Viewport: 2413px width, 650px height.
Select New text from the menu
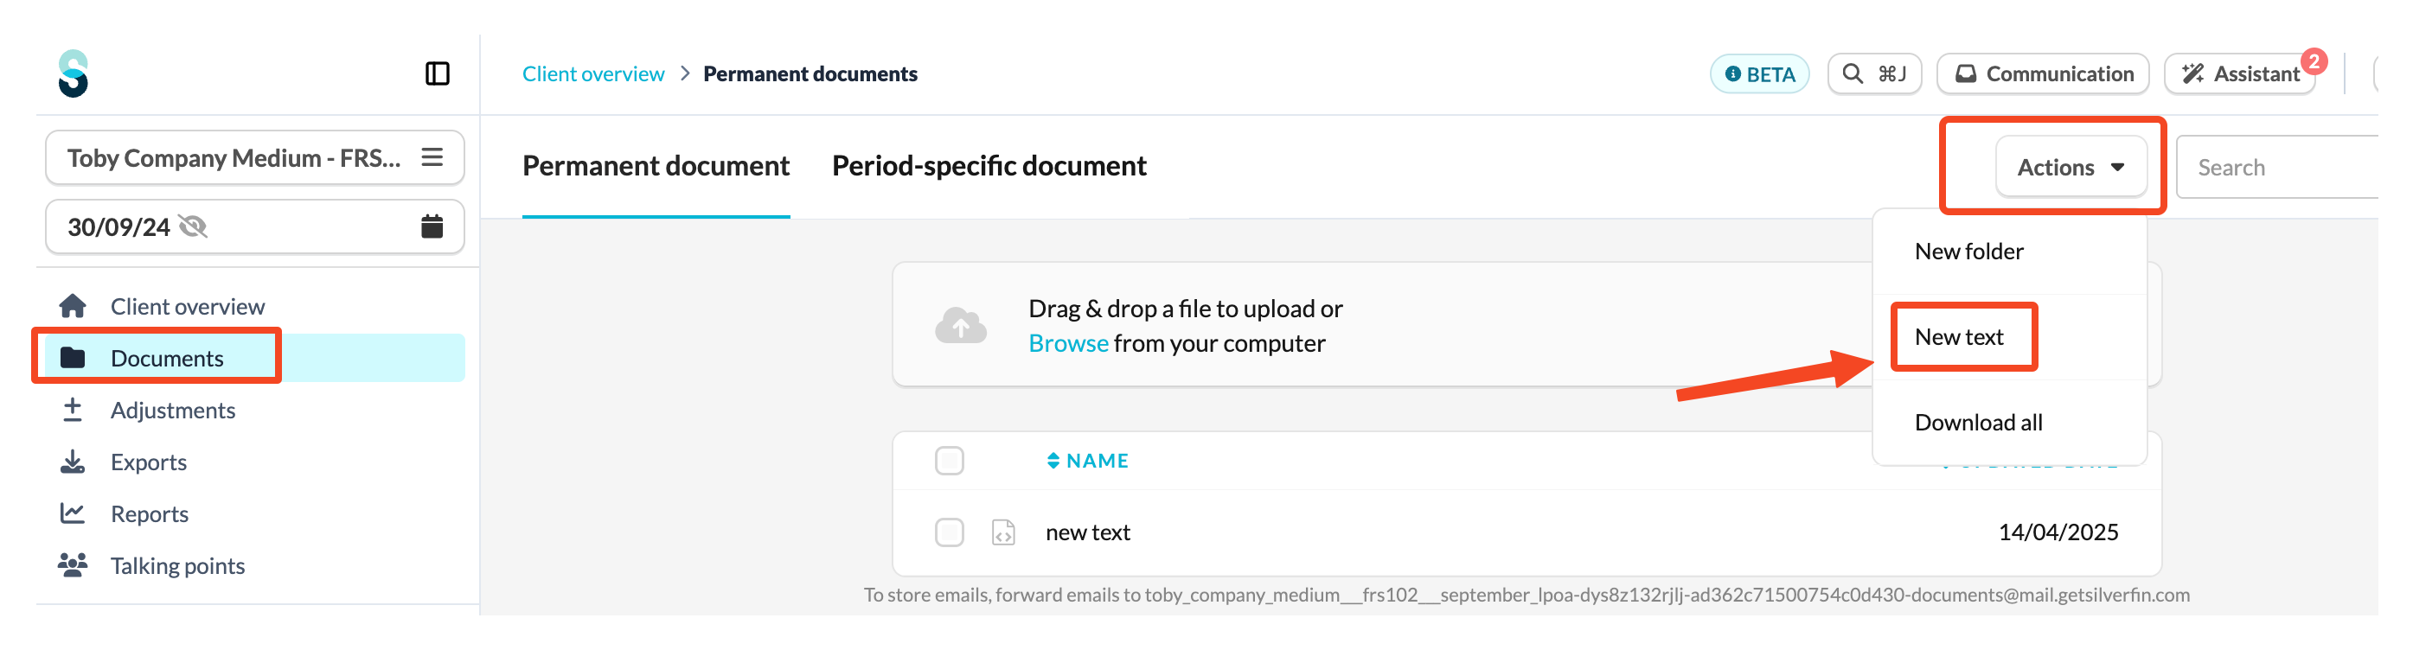click(x=1959, y=336)
